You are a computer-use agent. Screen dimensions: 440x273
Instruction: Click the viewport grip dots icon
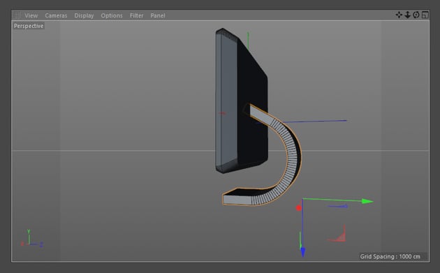click(17, 15)
